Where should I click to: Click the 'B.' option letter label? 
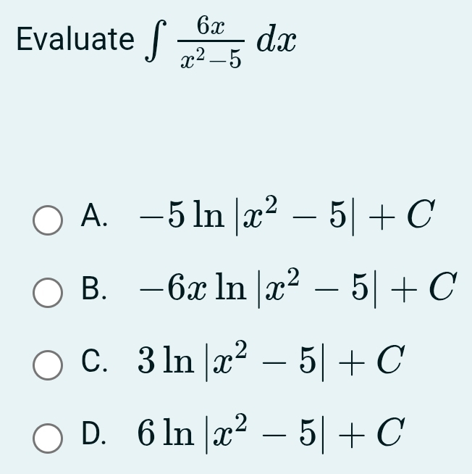point(96,288)
